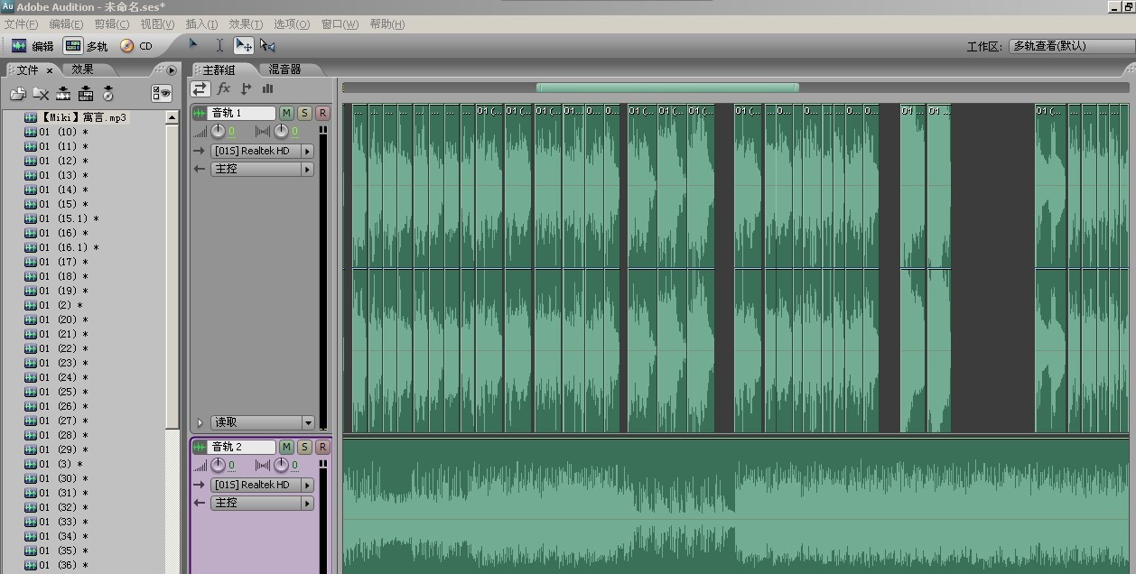This screenshot has width=1136, height=574.
Task: Open 音轨 1 output 主控 dropdown
Action: [262, 169]
